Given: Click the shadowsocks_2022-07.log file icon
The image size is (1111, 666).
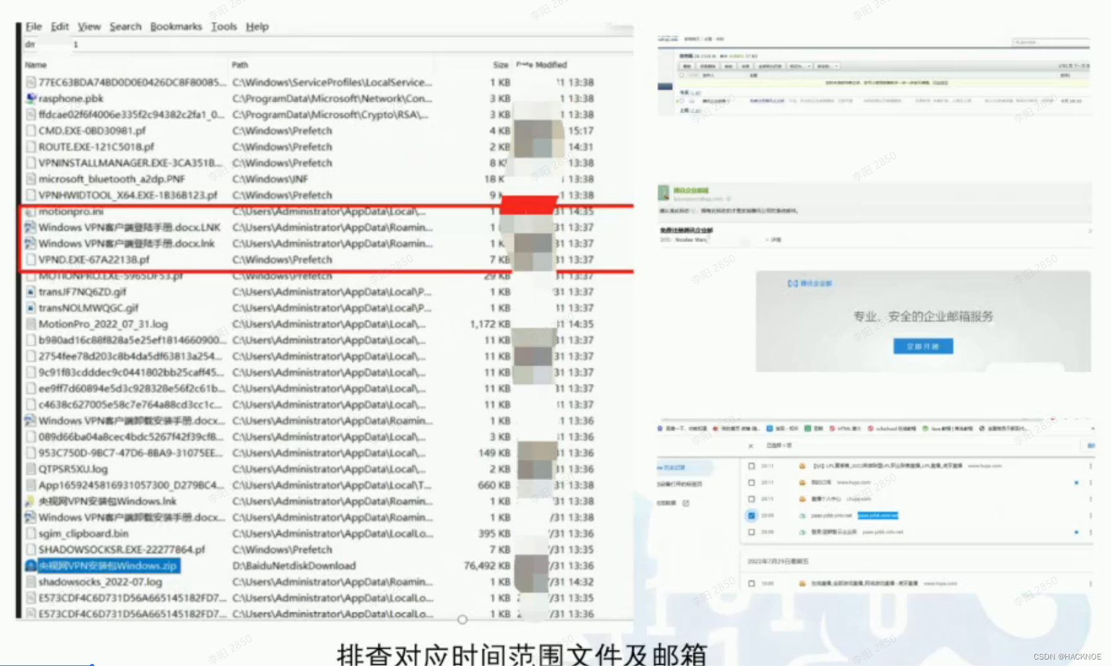Looking at the screenshot, I should [x=30, y=582].
